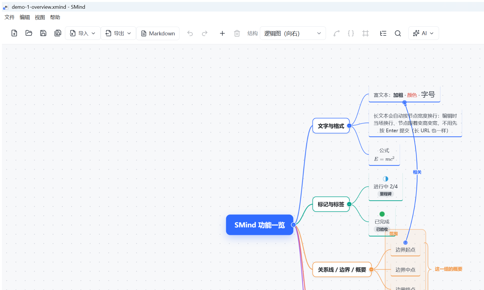484x290 pixels.
Task: Open search with the magnifier icon
Action: coord(398,33)
